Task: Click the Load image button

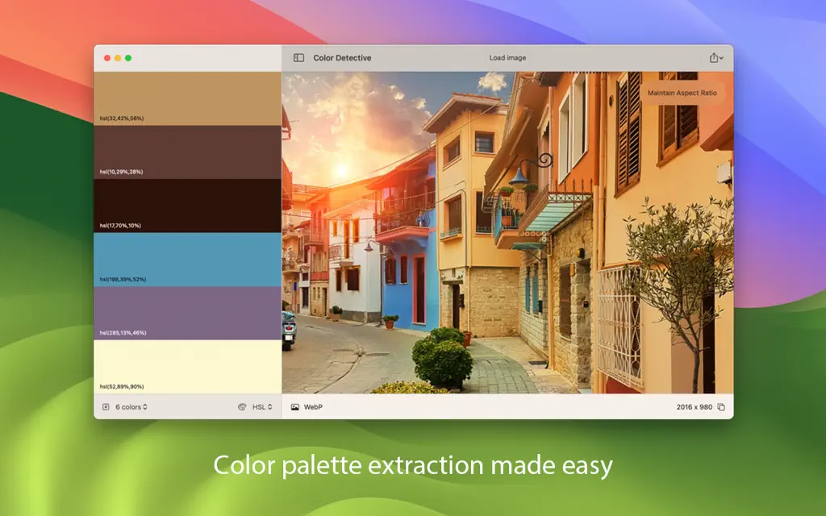Action: 507,57
